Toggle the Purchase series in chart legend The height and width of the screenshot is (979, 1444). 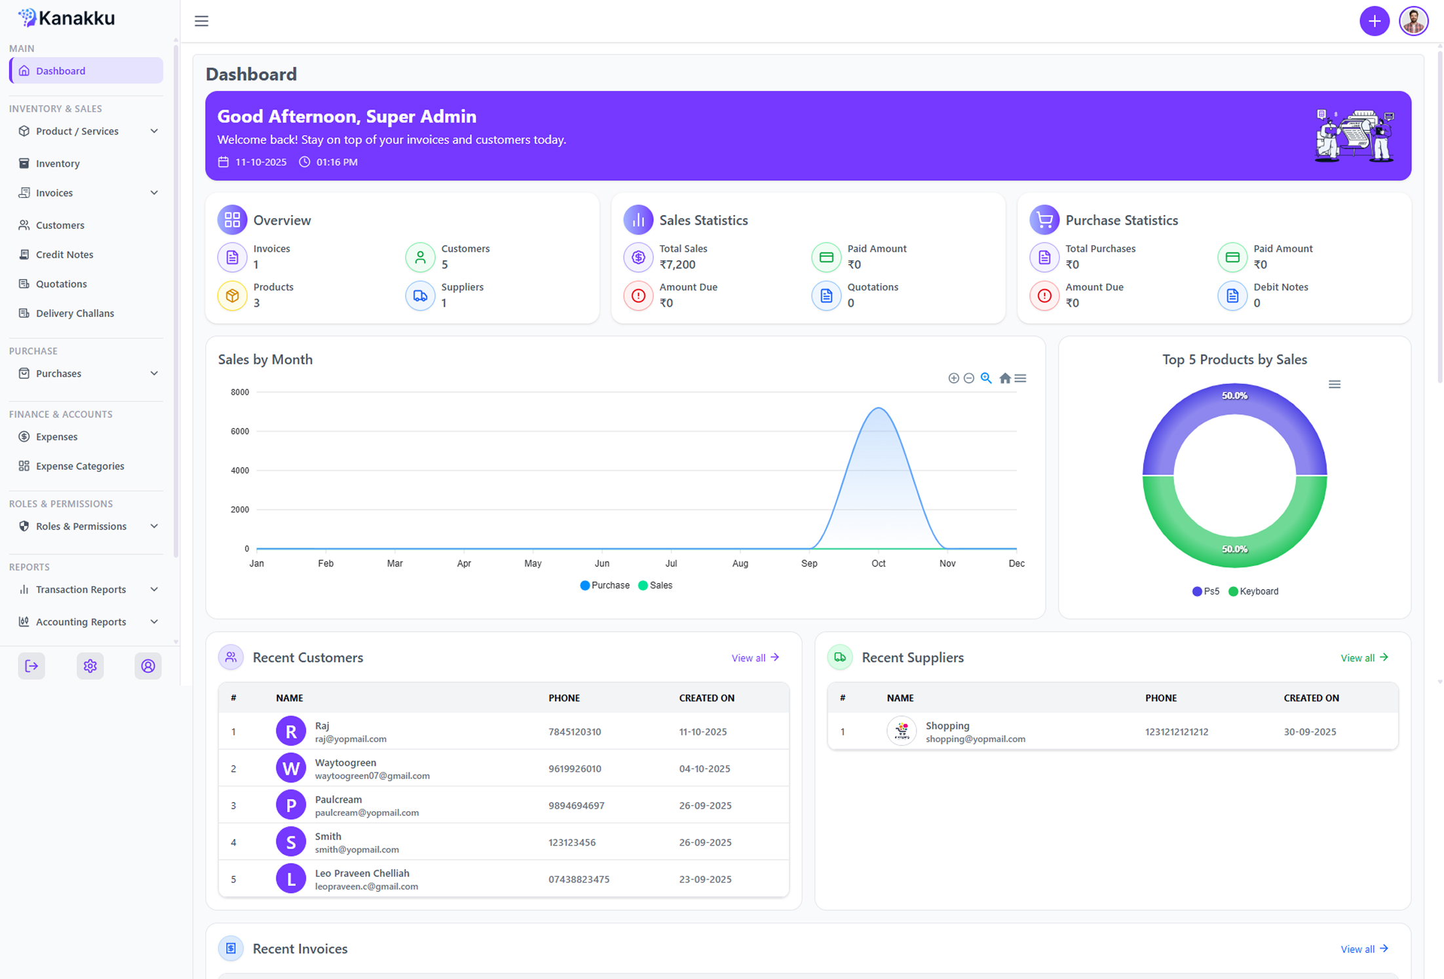(605, 585)
